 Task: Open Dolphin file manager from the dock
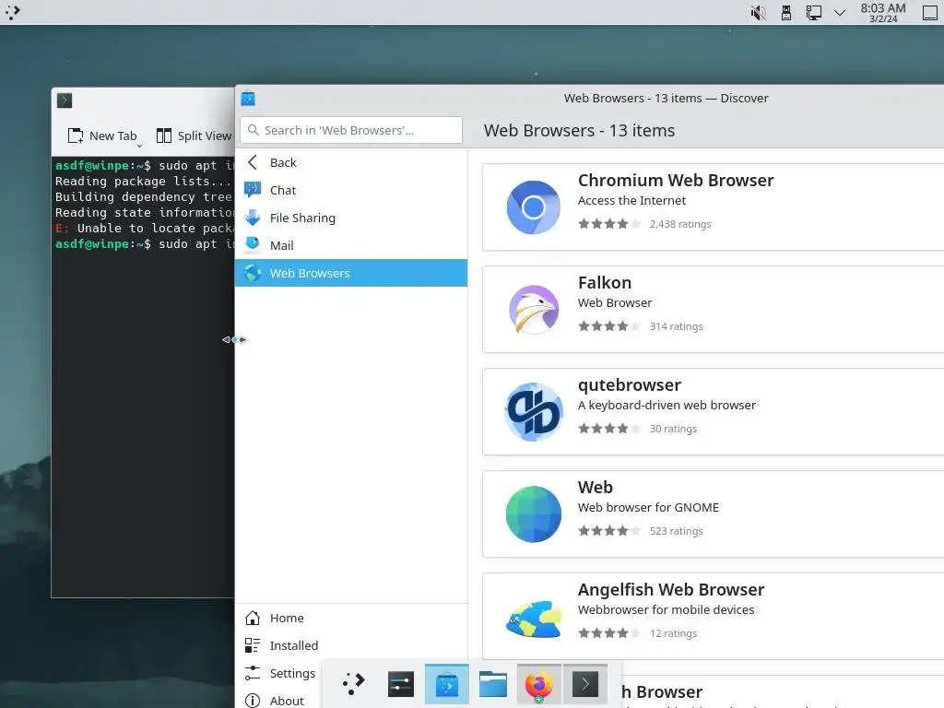492,684
